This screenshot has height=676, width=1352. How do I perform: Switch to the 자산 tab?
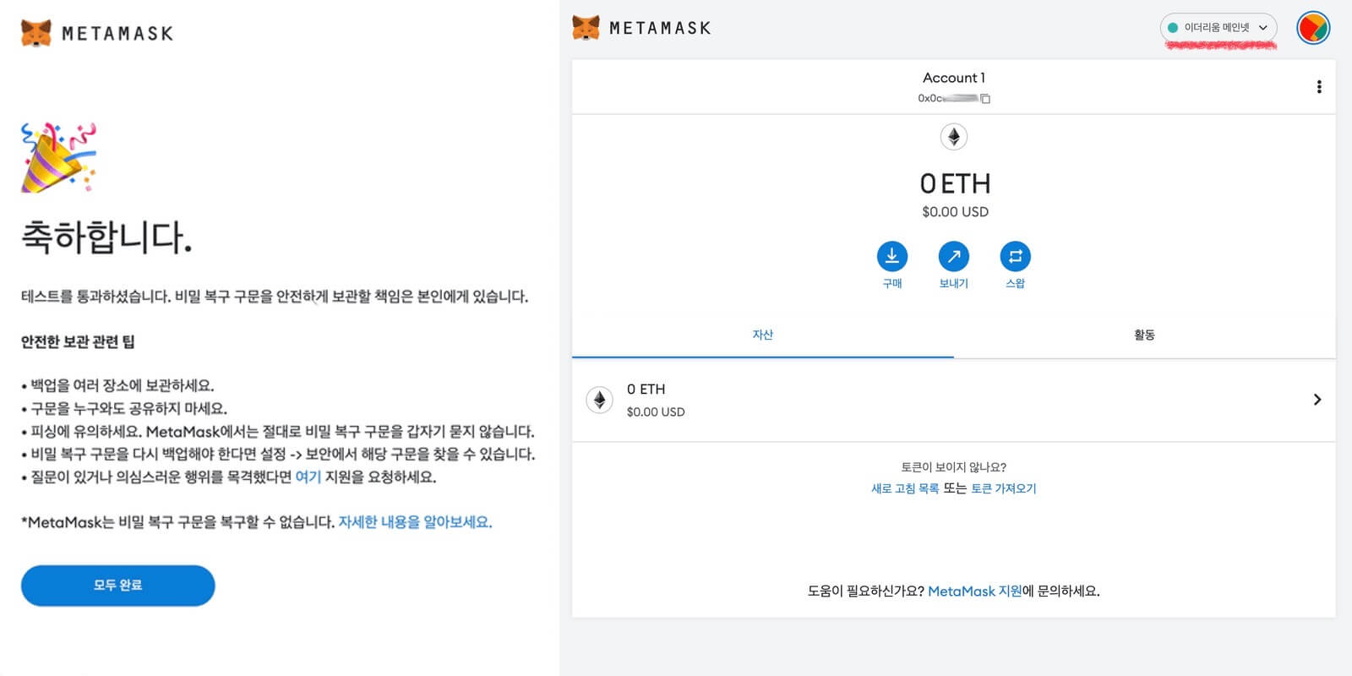763,335
